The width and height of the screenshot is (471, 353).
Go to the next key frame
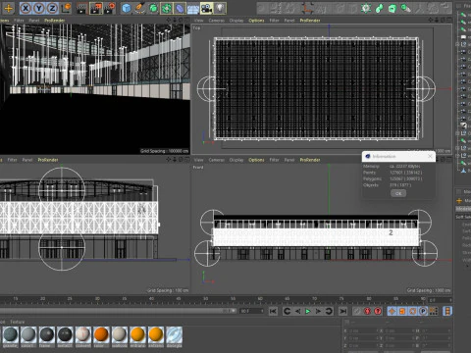click(329, 311)
